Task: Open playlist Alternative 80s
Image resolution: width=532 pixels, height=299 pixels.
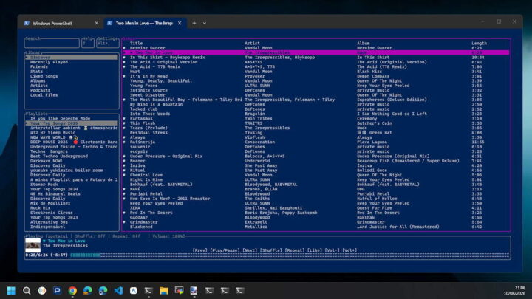Action: 49,222
